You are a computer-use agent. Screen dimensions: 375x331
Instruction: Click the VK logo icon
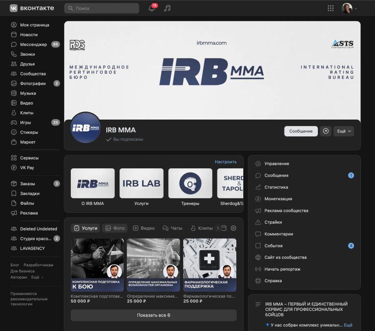click(14, 8)
